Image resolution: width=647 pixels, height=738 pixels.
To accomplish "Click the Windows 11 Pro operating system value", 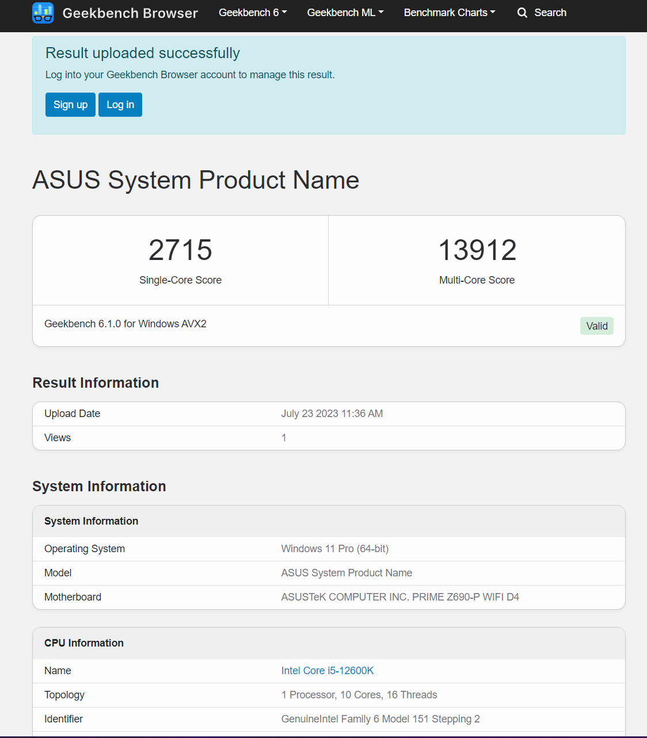I will (x=334, y=549).
